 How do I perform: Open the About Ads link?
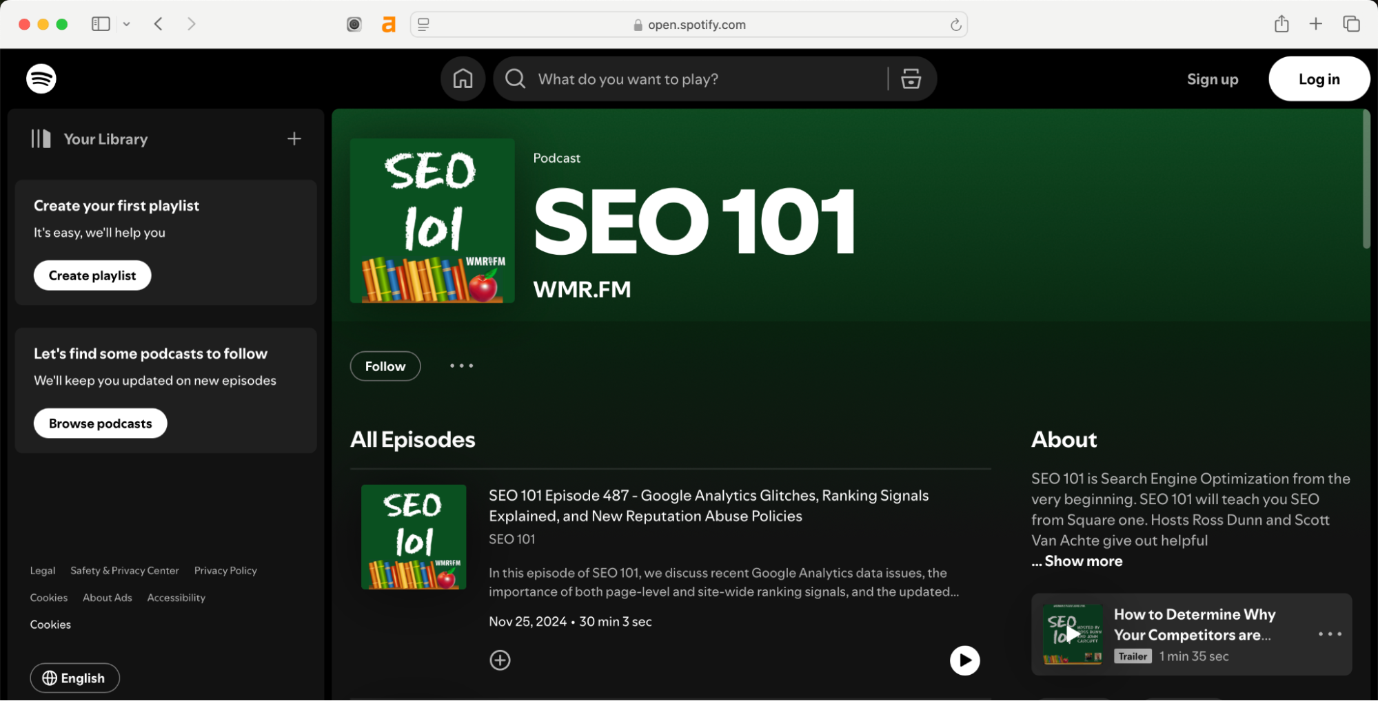(x=108, y=598)
